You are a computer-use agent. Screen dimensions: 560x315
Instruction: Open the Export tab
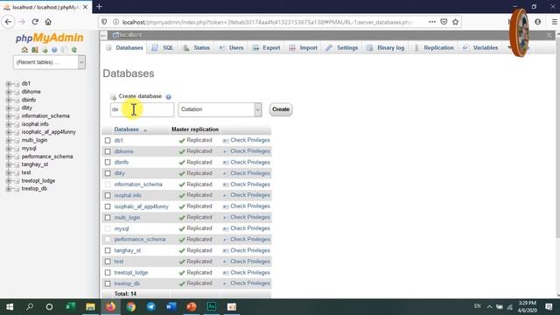click(x=266, y=47)
